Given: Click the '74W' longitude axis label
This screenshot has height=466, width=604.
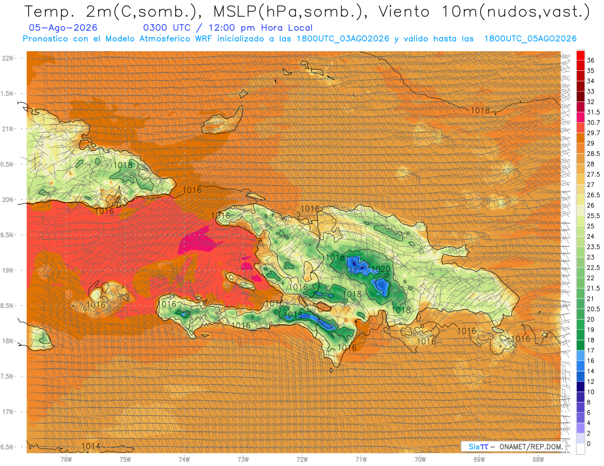Looking at the screenshot, I should 184,459.
